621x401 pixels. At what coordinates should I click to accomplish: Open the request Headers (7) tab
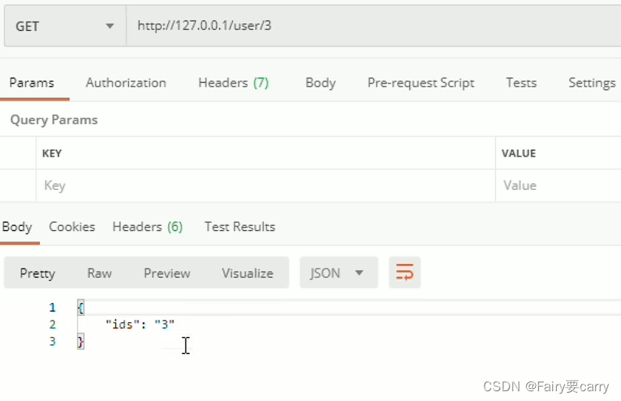click(234, 83)
